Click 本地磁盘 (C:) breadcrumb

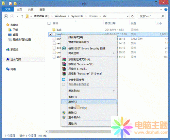pyautogui.click(x=41, y=16)
